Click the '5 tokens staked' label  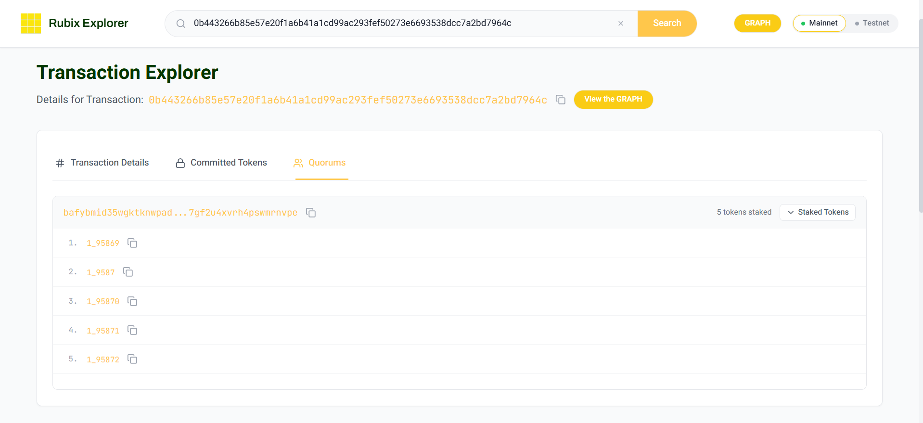pos(744,212)
